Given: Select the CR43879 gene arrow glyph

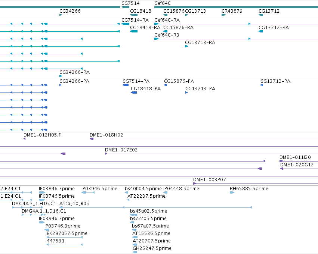Looking at the screenshot, I should (224, 15).
